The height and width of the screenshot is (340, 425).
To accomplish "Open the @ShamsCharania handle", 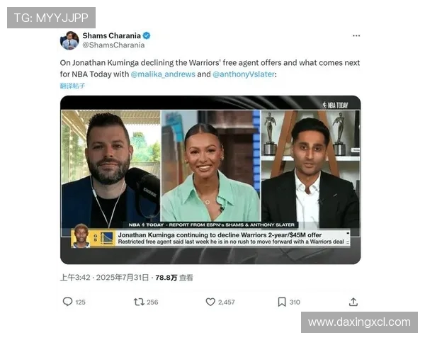I will [x=113, y=45].
